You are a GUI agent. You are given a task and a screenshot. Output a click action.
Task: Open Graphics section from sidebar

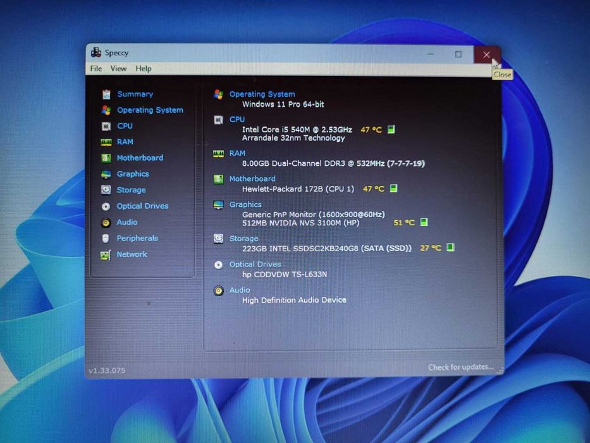coord(133,173)
